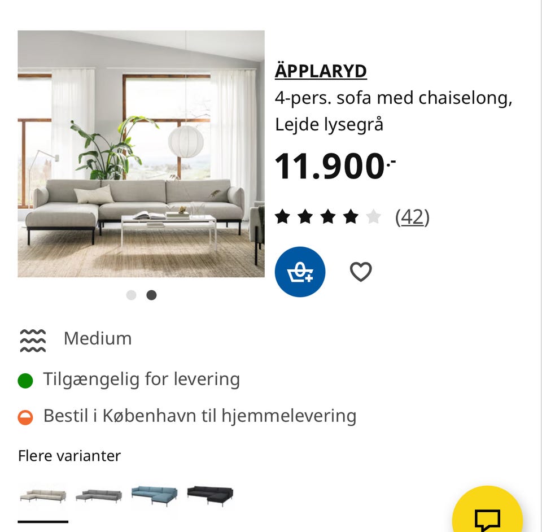This screenshot has width=542, height=532.
Task: Click the fourth star in the rating
Action: (348, 216)
